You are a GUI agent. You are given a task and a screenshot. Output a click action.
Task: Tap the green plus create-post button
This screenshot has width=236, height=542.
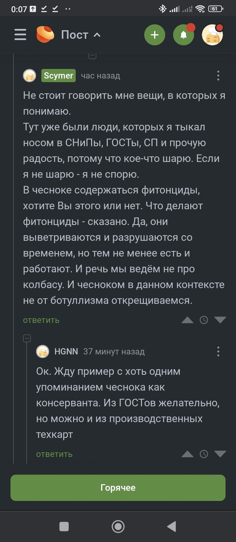coord(154,35)
